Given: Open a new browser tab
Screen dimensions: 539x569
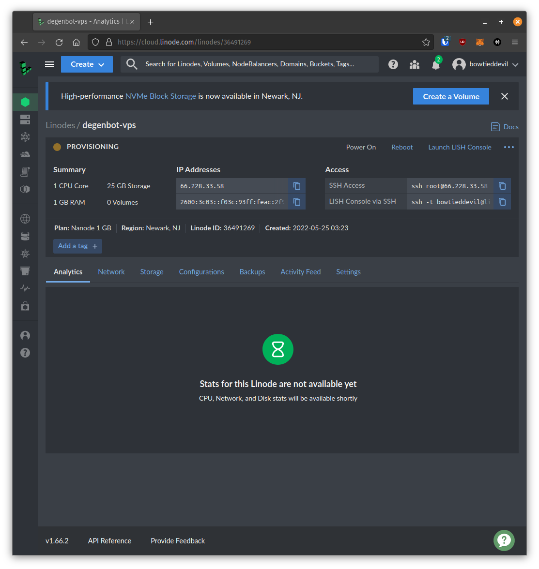Looking at the screenshot, I should click(x=150, y=22).
